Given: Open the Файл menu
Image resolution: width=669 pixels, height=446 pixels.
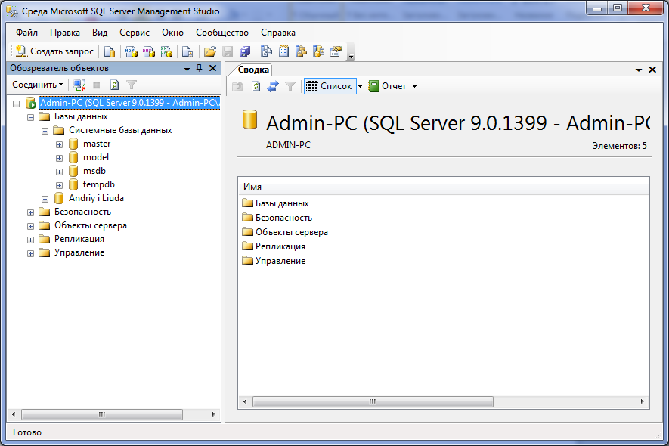Looking at the screenshot, I should click(x=26, y=33).
